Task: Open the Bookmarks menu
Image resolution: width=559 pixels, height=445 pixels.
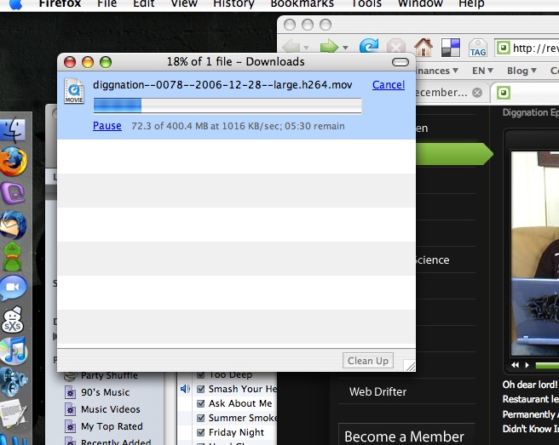Action: tap(302, 4)
